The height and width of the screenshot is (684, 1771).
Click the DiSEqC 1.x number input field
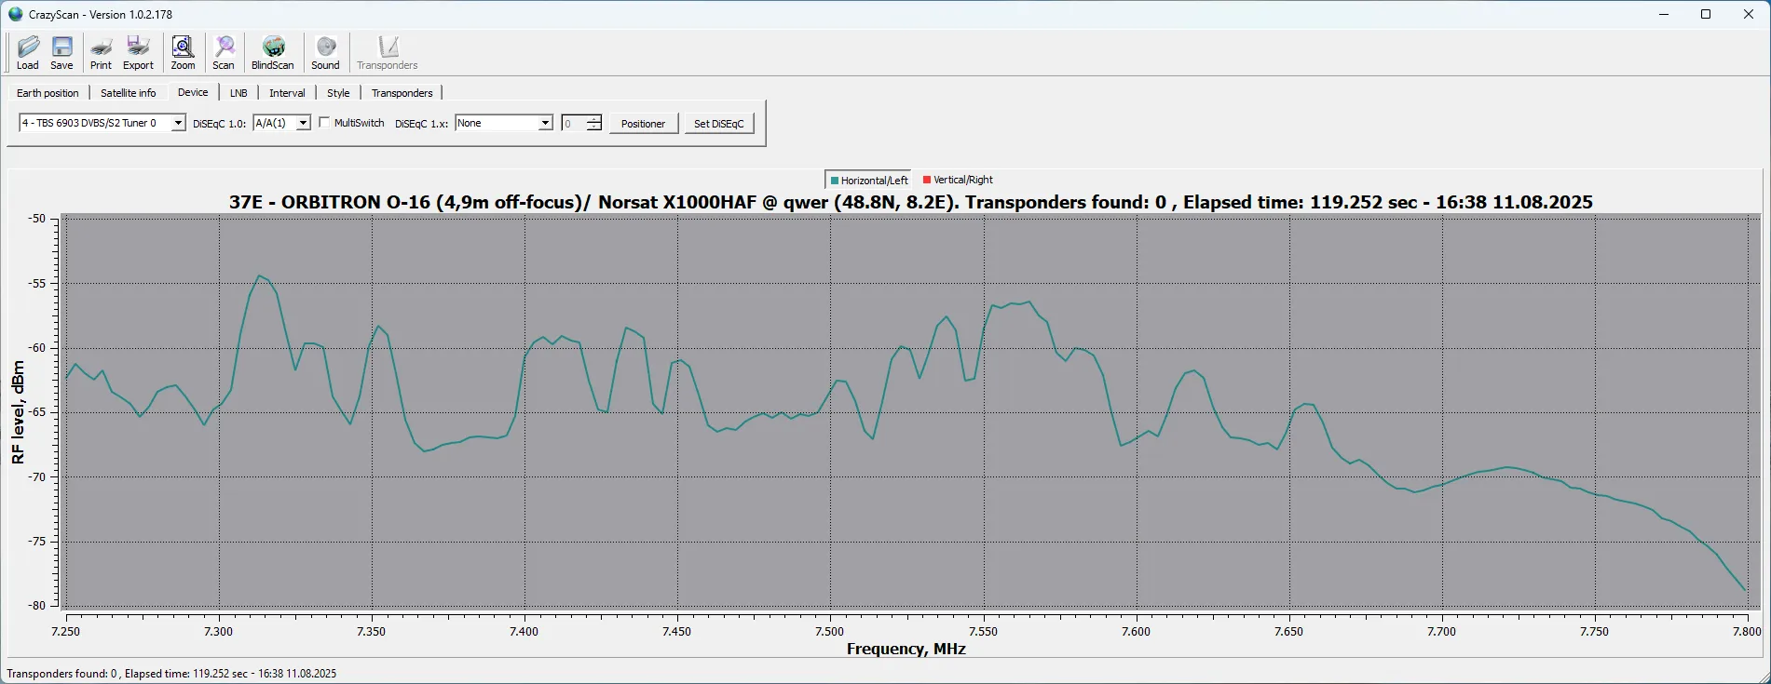click(573, 123)
